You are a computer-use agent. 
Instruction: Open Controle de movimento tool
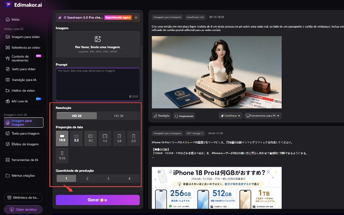point(23,58)
